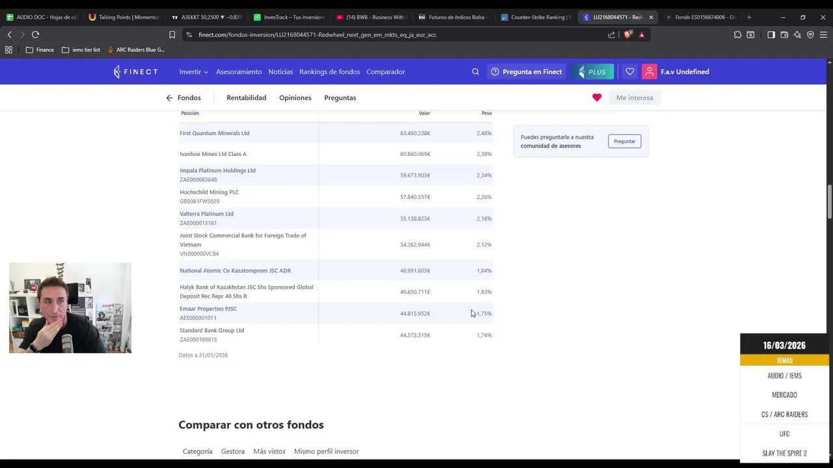Open Brave Rewards triangle icon
This screenshot has width=833, height=468.
642,34
